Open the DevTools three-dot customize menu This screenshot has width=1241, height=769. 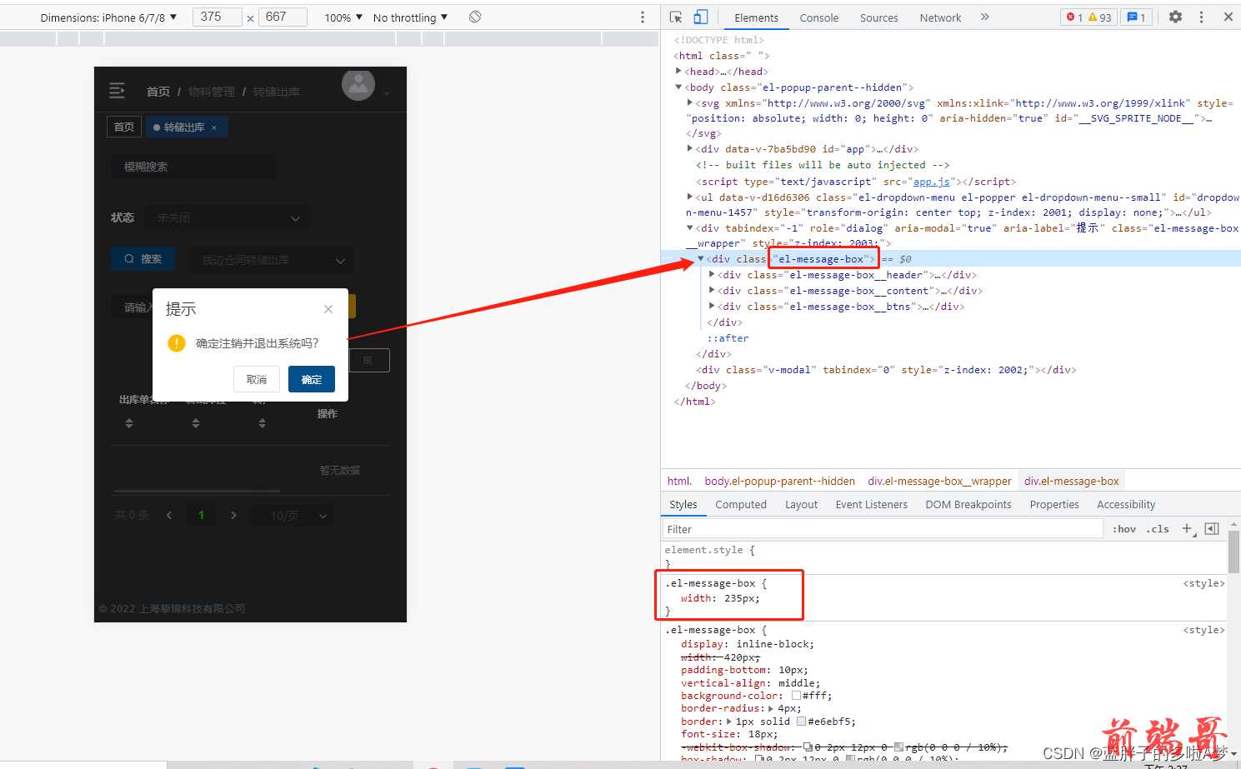(1201, 17)
